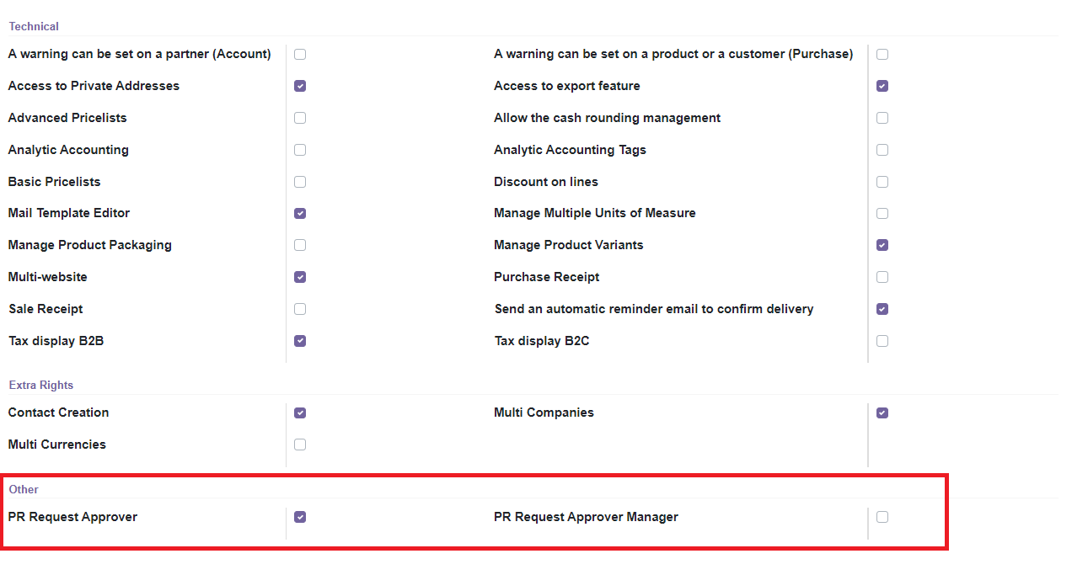Screen dimensions: 1088x575
Task: Uncheck Manage Product Variants
Action: (x=882, y=245)
